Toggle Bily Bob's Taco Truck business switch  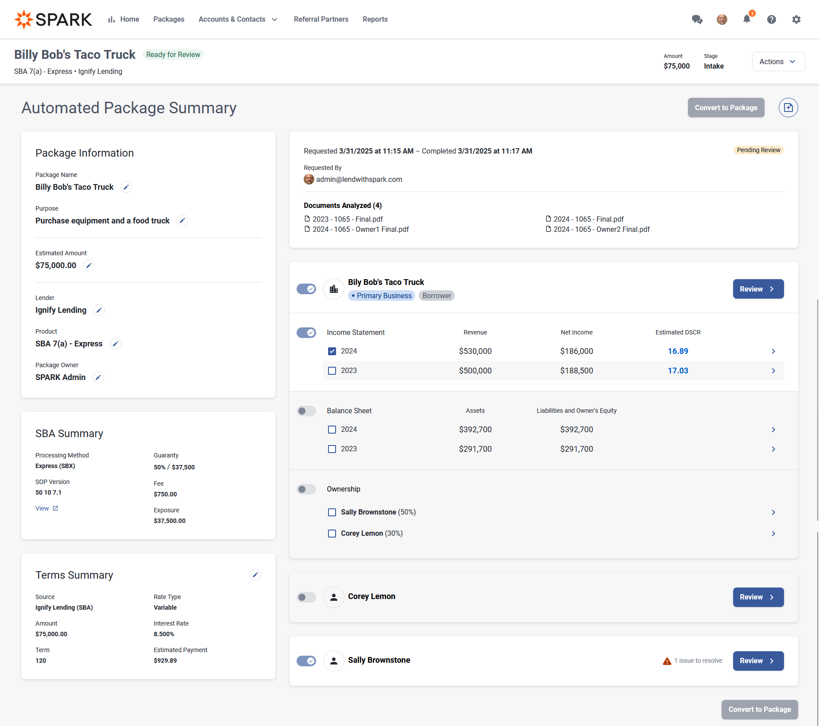coord(306,289)
